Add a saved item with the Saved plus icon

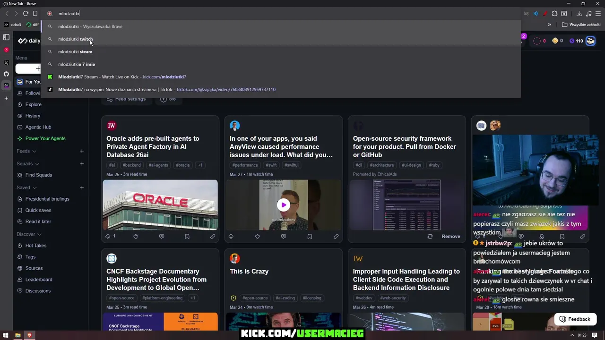82,187
